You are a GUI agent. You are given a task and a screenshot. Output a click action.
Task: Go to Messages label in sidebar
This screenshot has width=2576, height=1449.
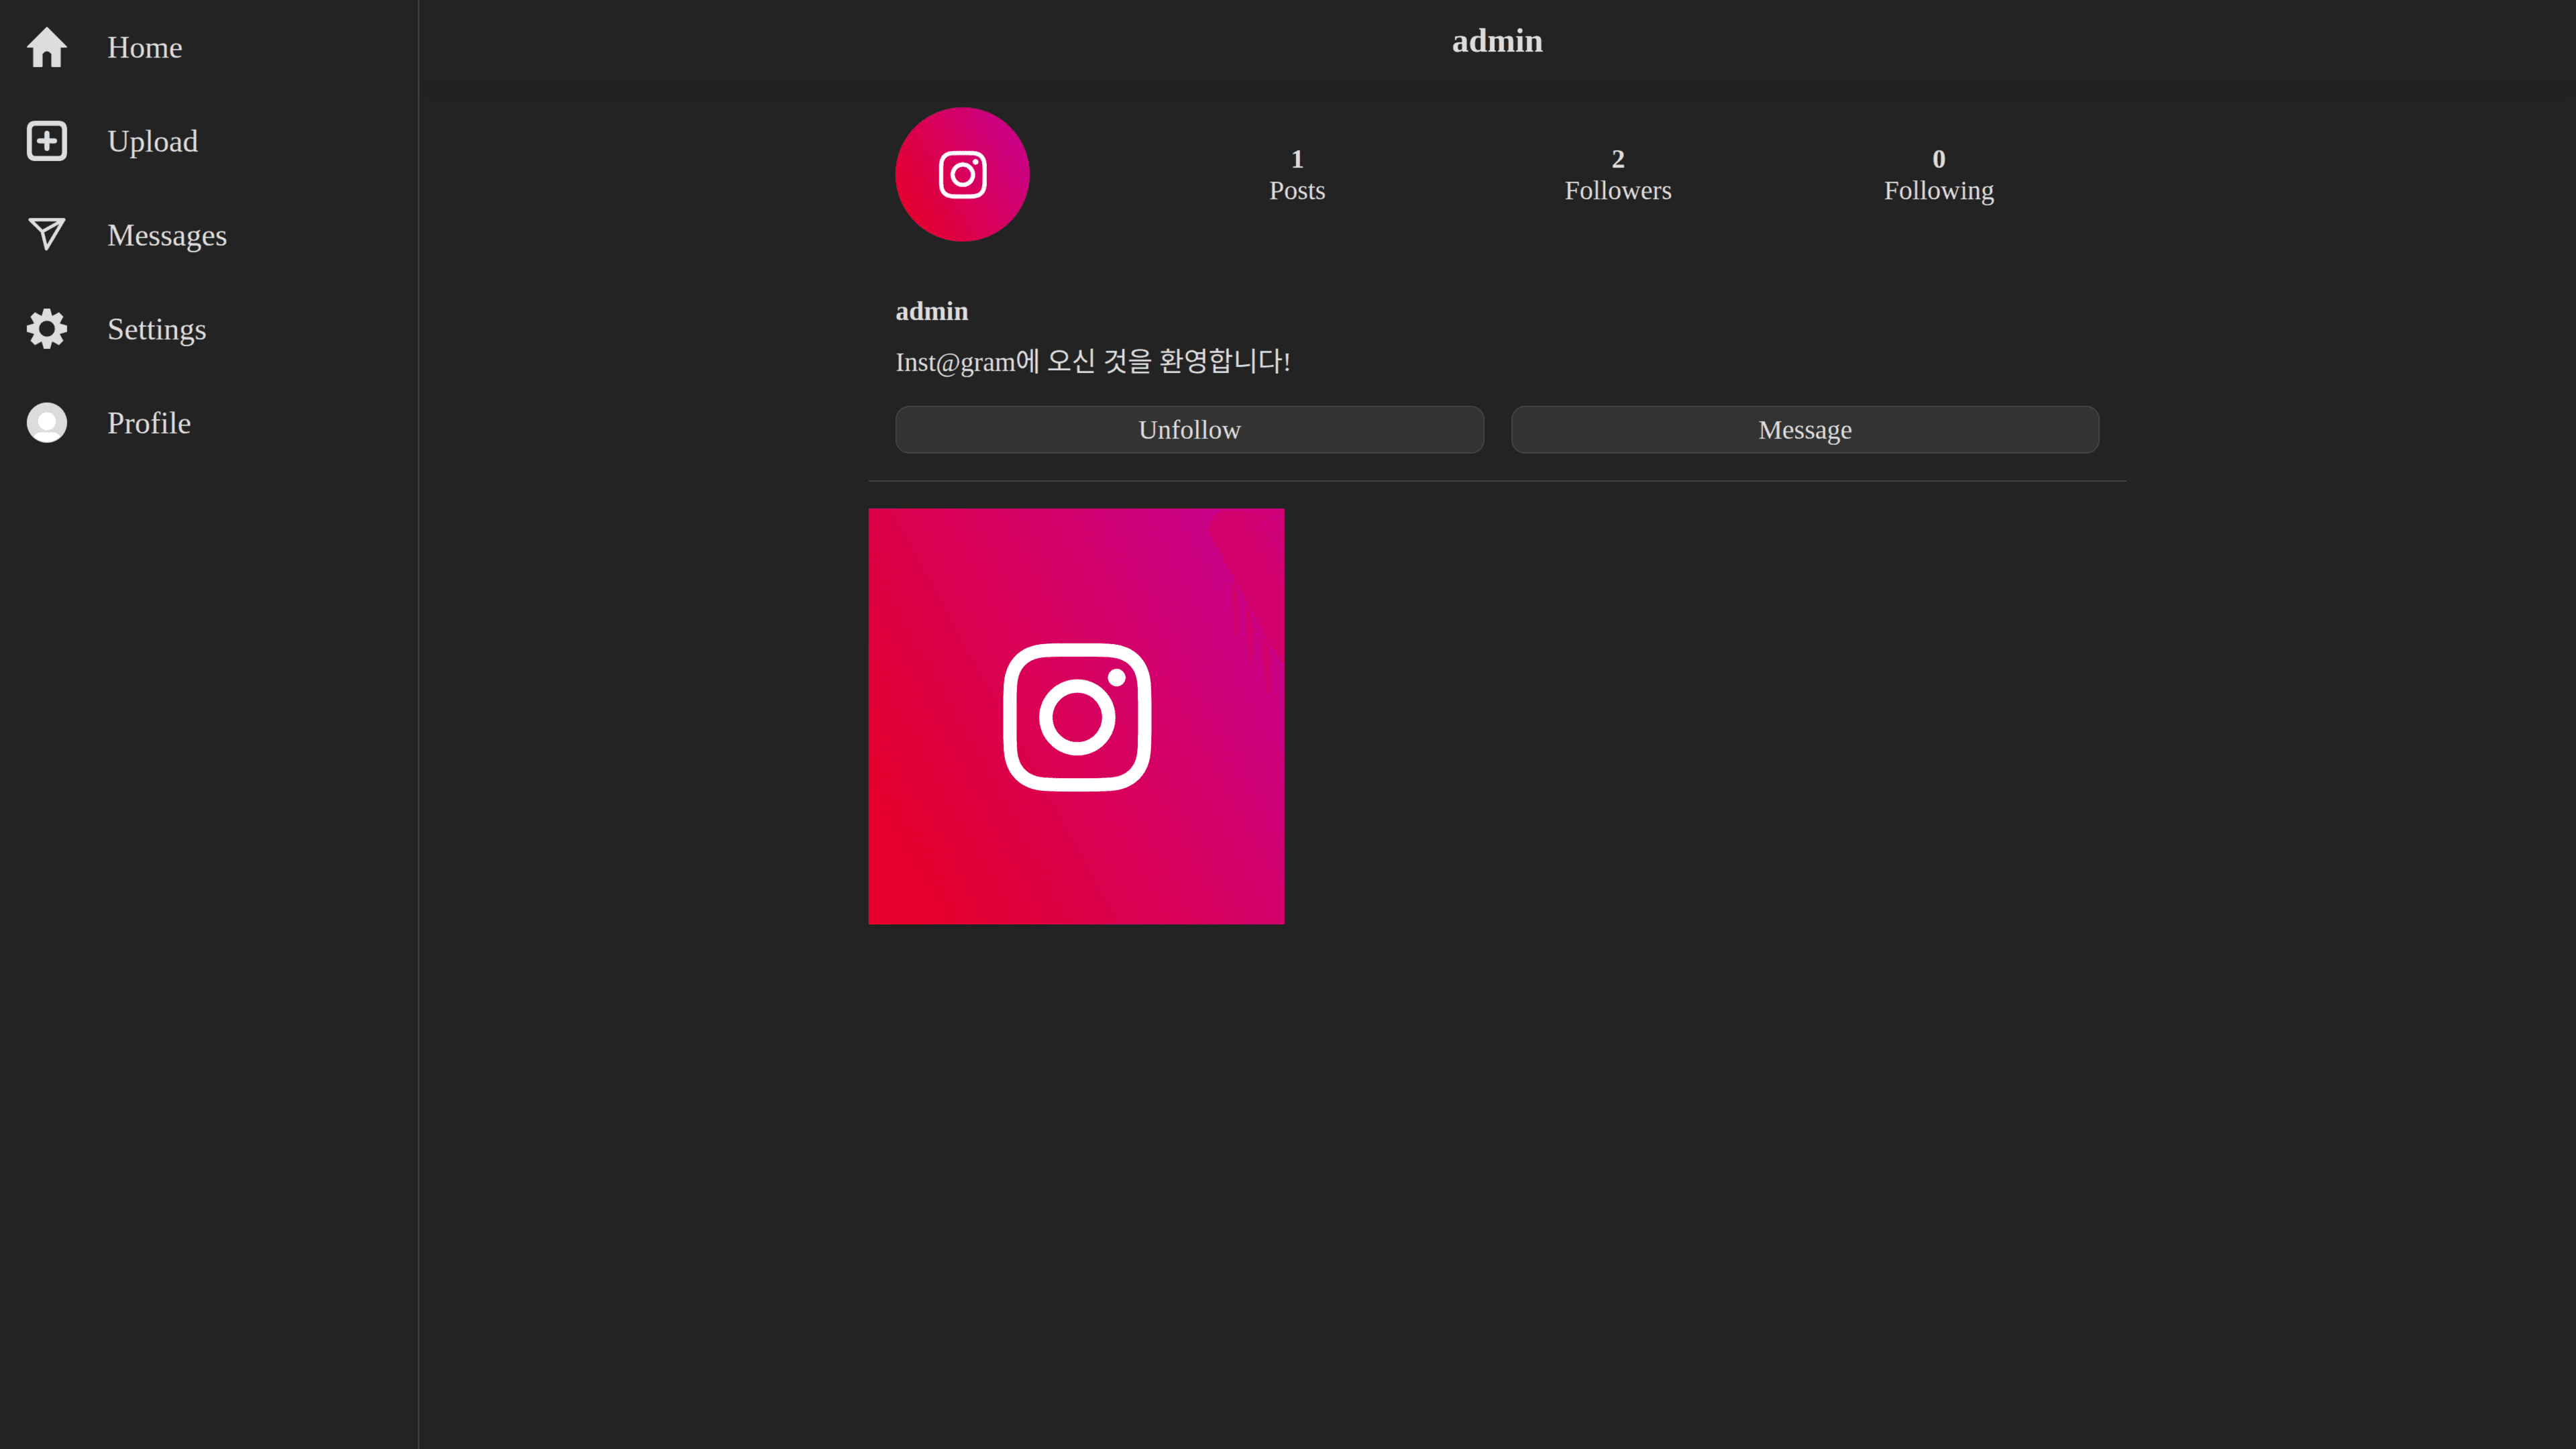point(167,235)
